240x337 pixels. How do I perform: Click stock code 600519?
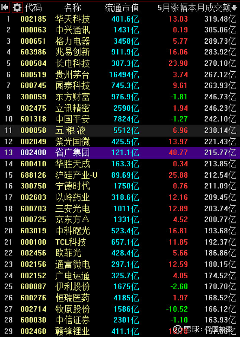point(33,75)
